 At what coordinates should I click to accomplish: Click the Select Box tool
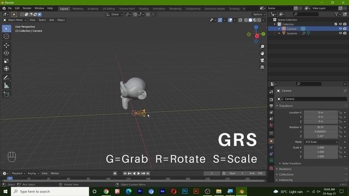6,29
